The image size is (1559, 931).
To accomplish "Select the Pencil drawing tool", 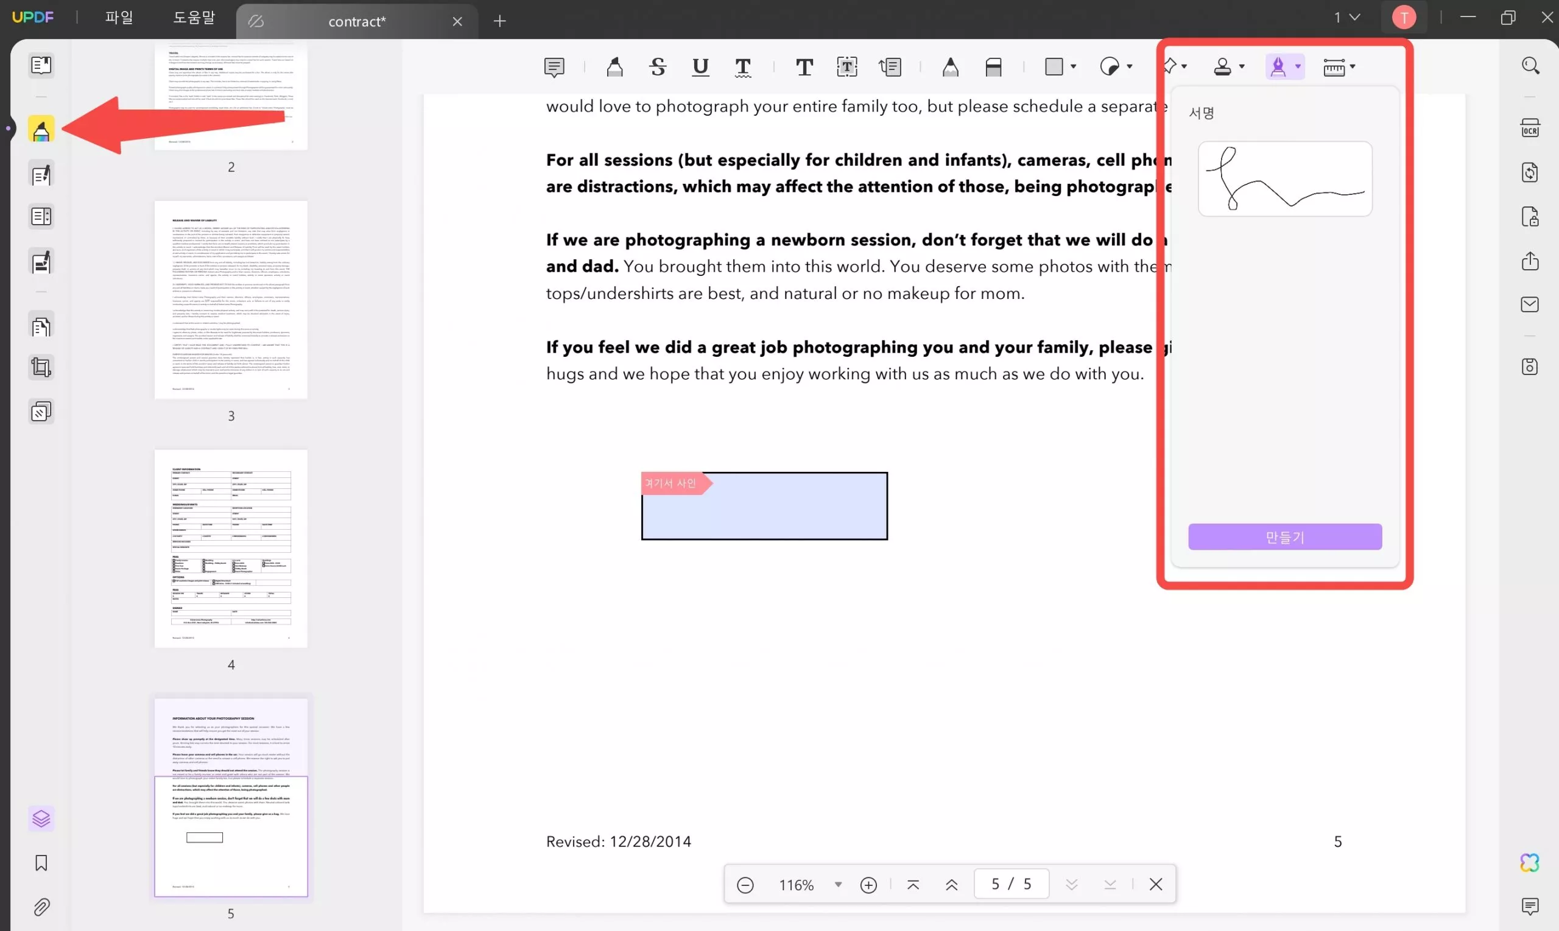I will point(951,67).
